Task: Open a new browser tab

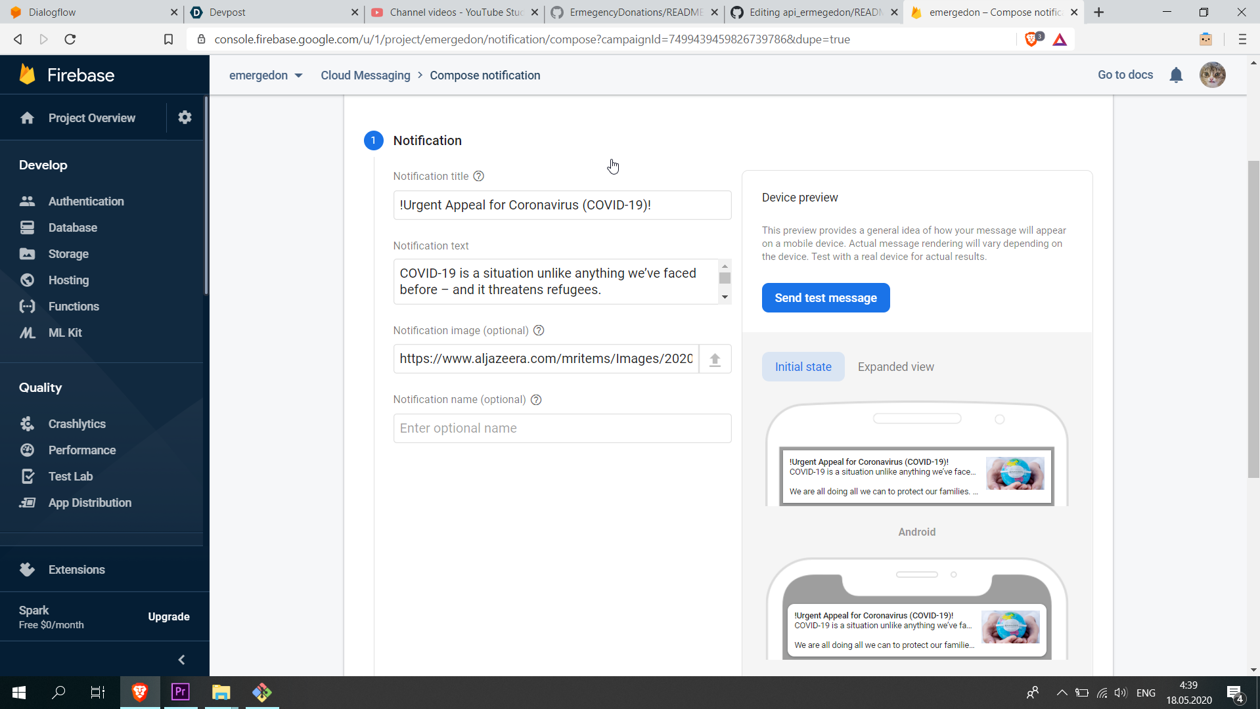Action: click(1098, 12)
